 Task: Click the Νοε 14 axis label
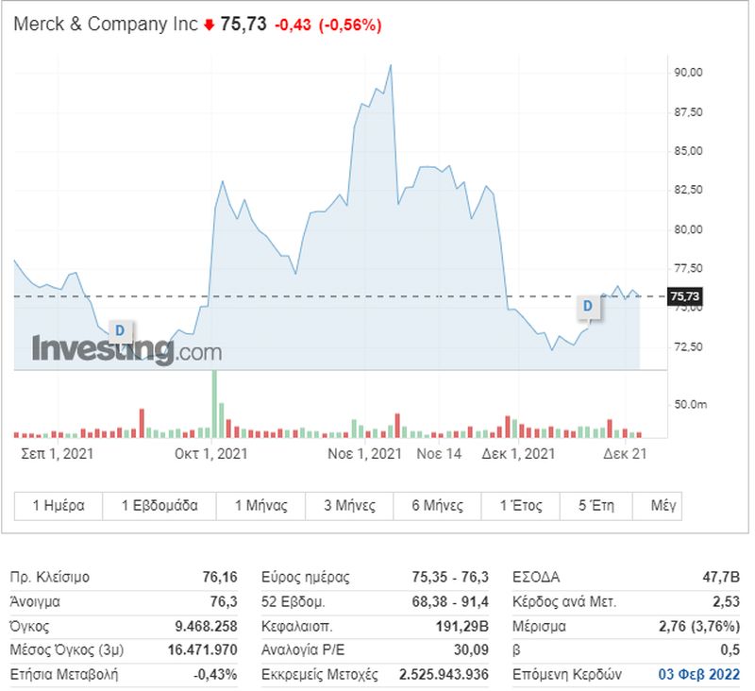[439, 454]
